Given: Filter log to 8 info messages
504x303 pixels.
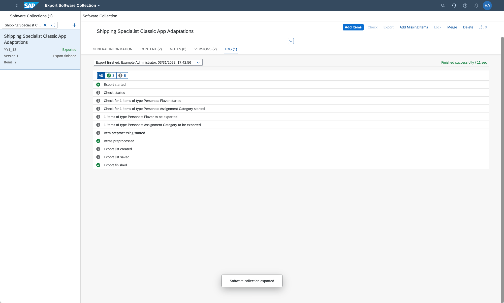Looking at the screenshot, I should (x=122, y=75).
